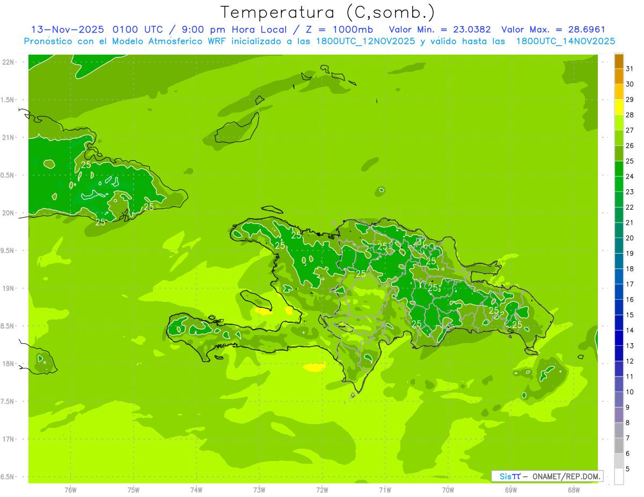Click legend value "5" on the color scale
The width and height of the screenshot is (644, 497).
tap(628, 469)
